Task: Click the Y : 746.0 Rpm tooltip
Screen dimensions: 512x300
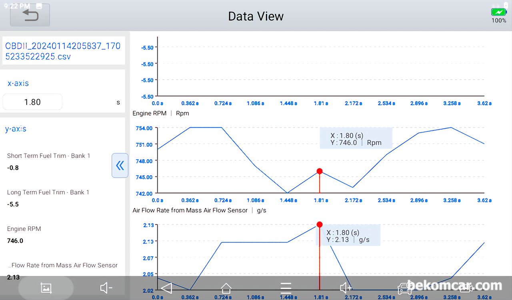Action: point(356,139)
